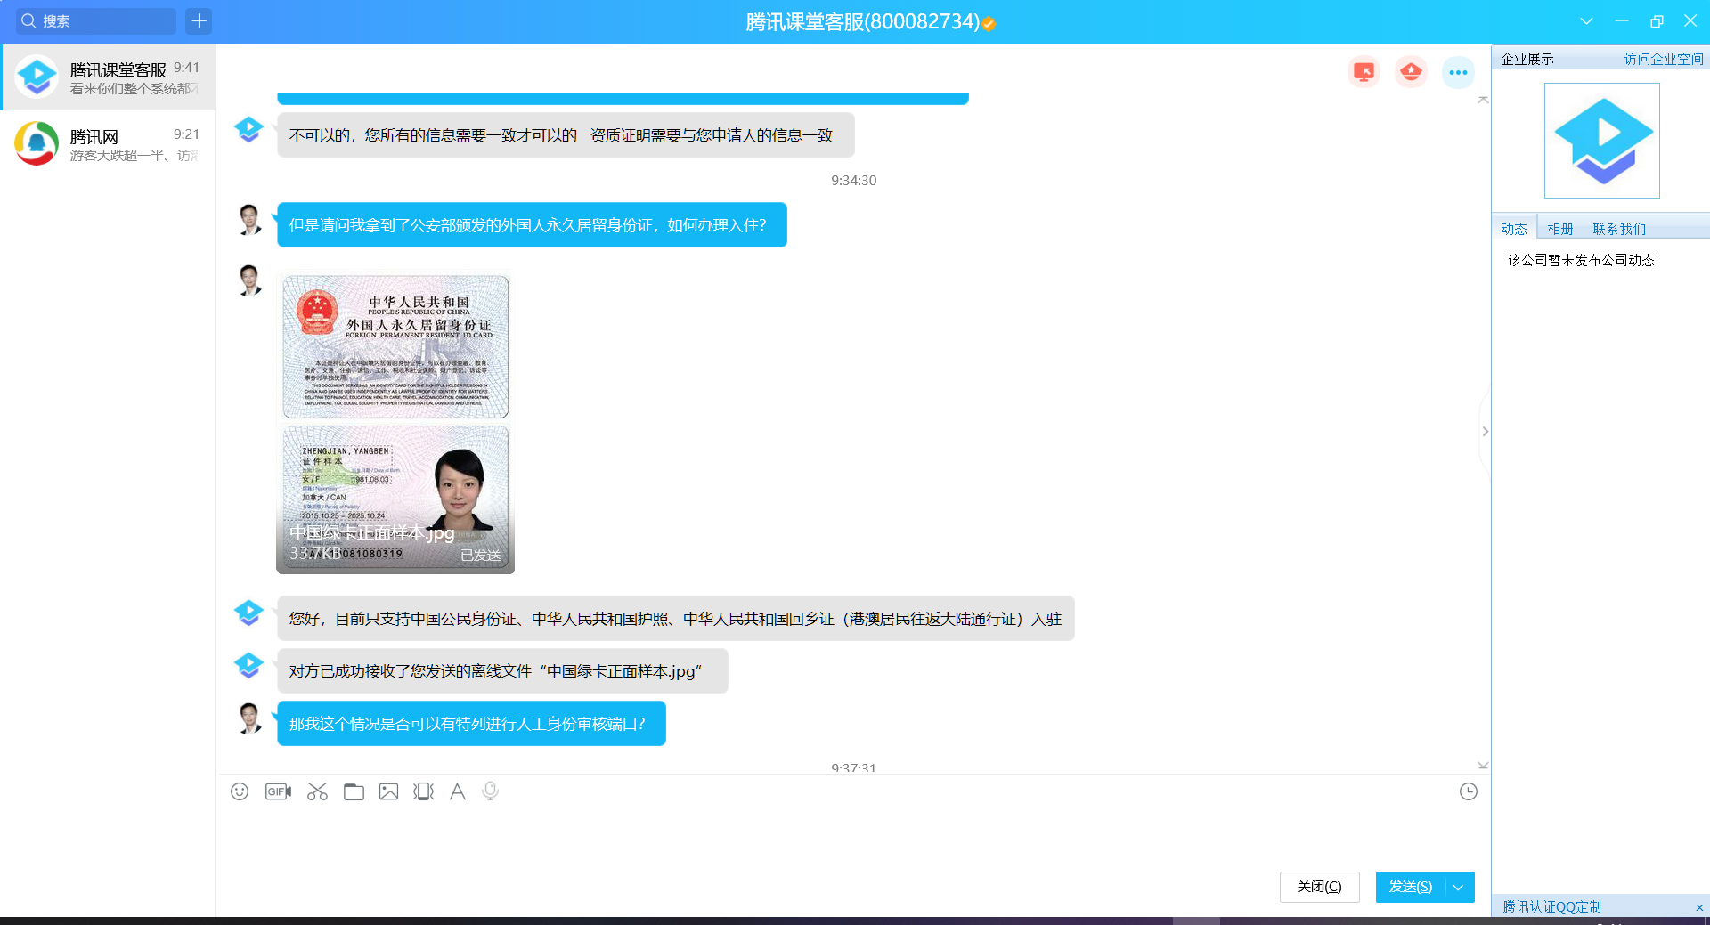This screenshot has width=1710, height=925.
Task: Click the 不可以的 reply message
Action: 566,135
